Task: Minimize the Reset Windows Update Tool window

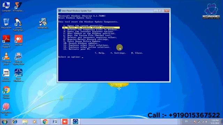Action: tap(156, 11)
